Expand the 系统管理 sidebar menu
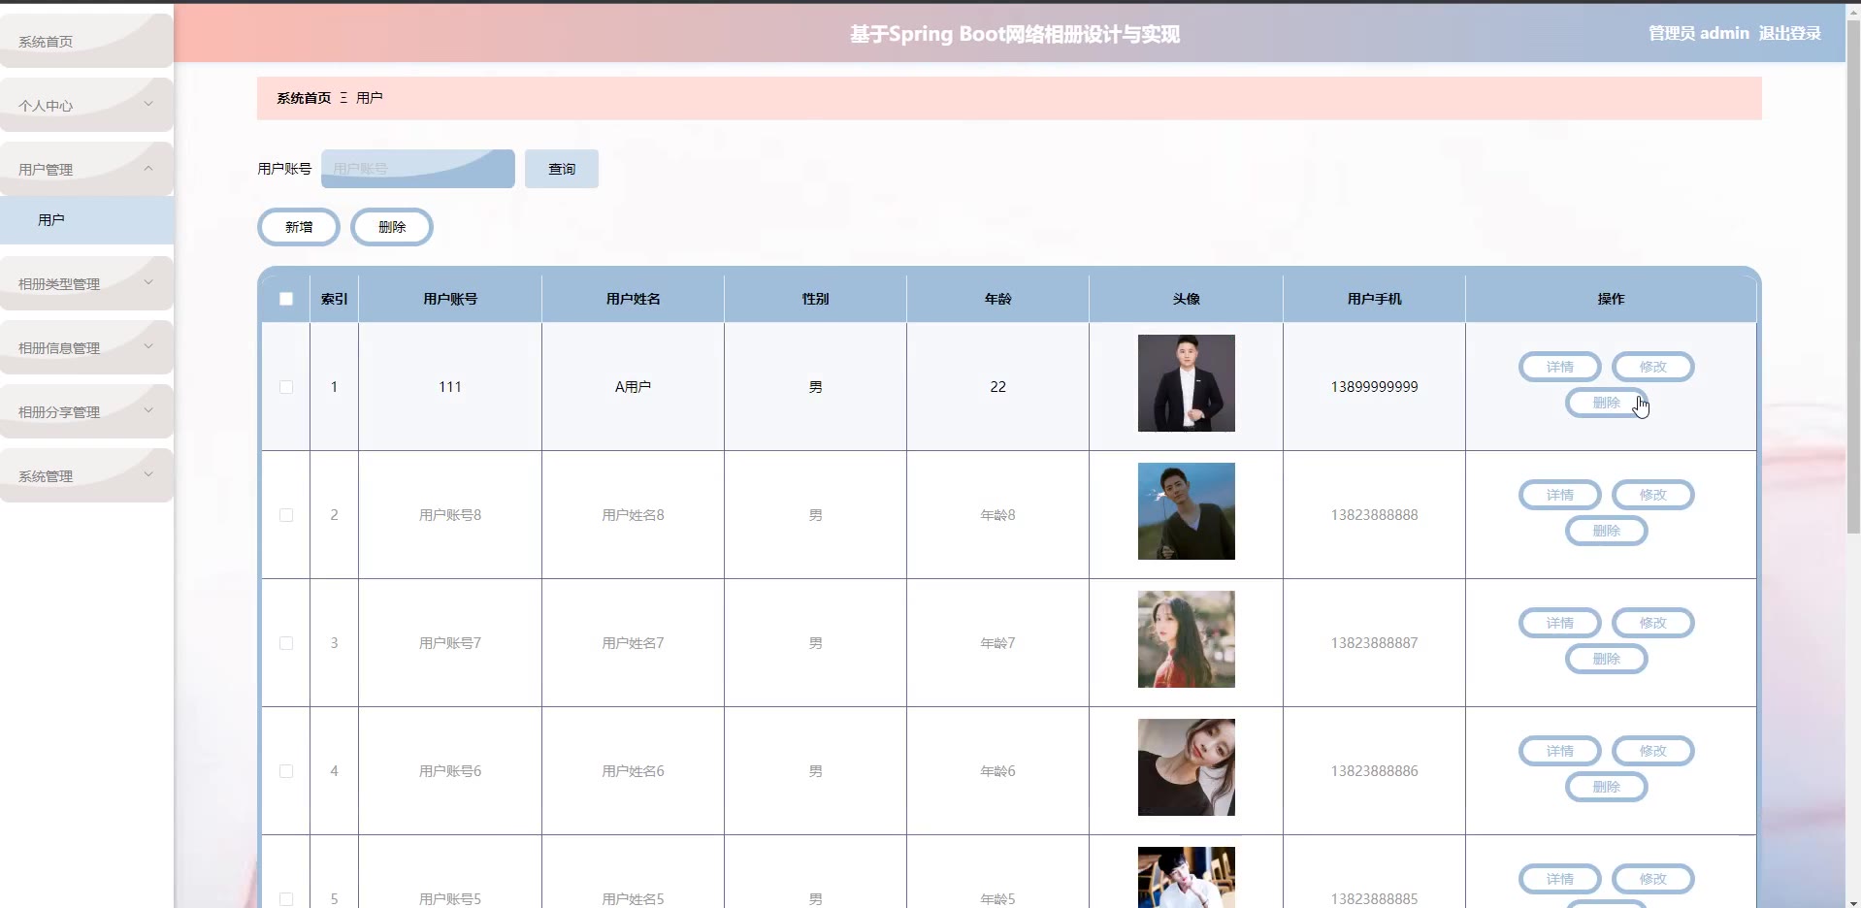Screen dimensions: 1861x908 pyautogui.click(x=86, y=475)
